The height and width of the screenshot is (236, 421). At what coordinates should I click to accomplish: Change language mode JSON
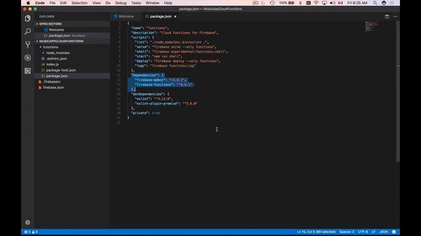click(384, 231)
